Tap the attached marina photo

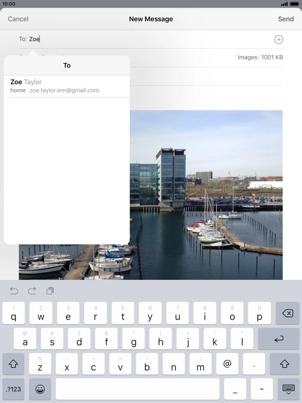tap(206, 195)
